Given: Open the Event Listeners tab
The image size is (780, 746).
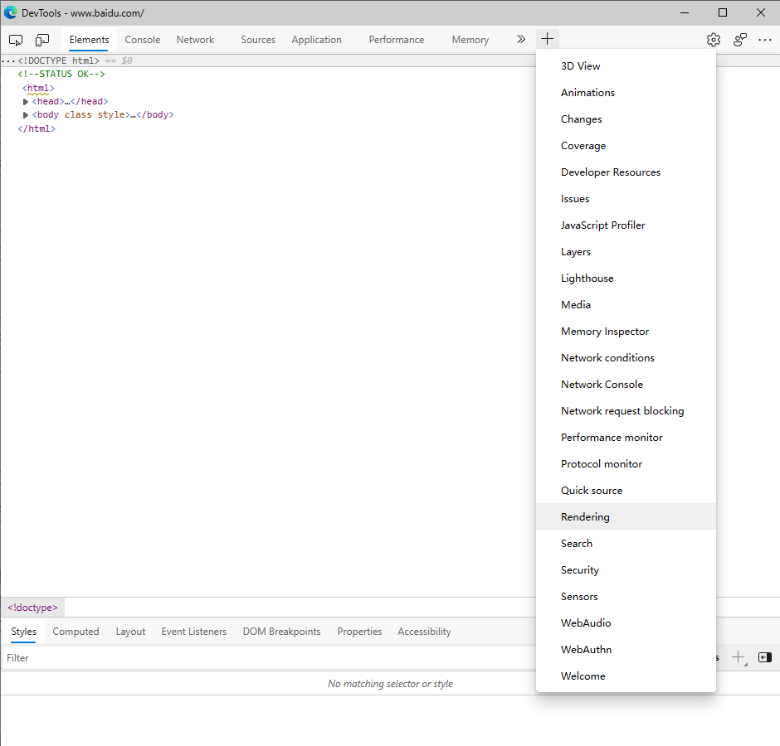Looking at the screenshot, I should pyautogui.click(x=193, y=632).
